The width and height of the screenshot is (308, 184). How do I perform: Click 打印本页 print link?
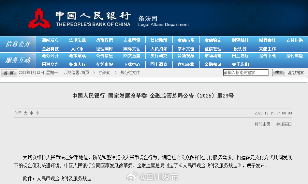click(x=262, y=124)
